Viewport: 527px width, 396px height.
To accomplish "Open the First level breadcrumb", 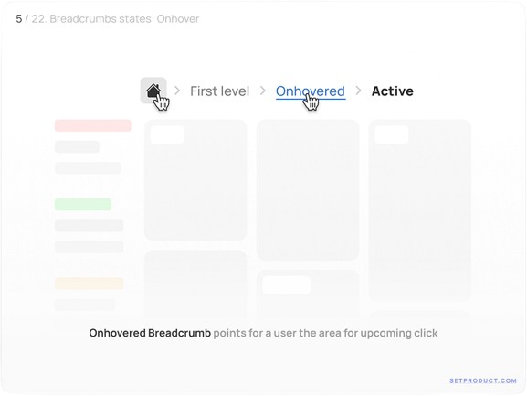I will pyautogui.click(x=220, y=91).
